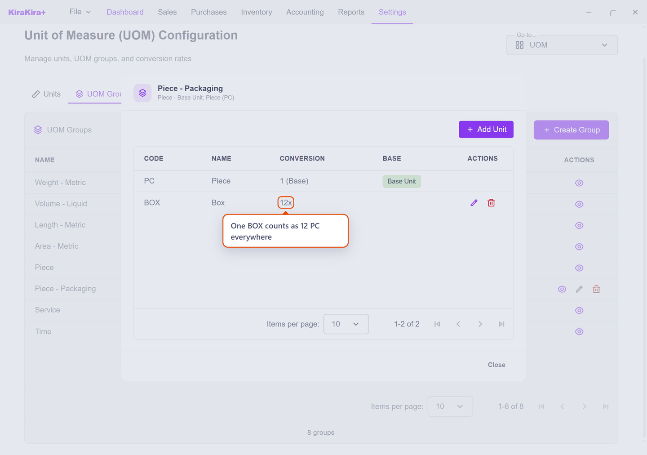This screenshot has width=647, height=455.
Task: Select the PC code cell
Action: (149, 181)
